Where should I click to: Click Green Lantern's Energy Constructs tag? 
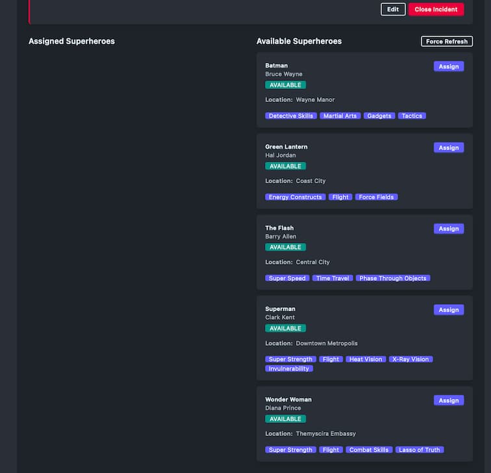[x=295, y=197]
